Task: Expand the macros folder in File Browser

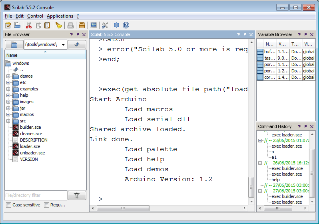Action: coord(8,115)
